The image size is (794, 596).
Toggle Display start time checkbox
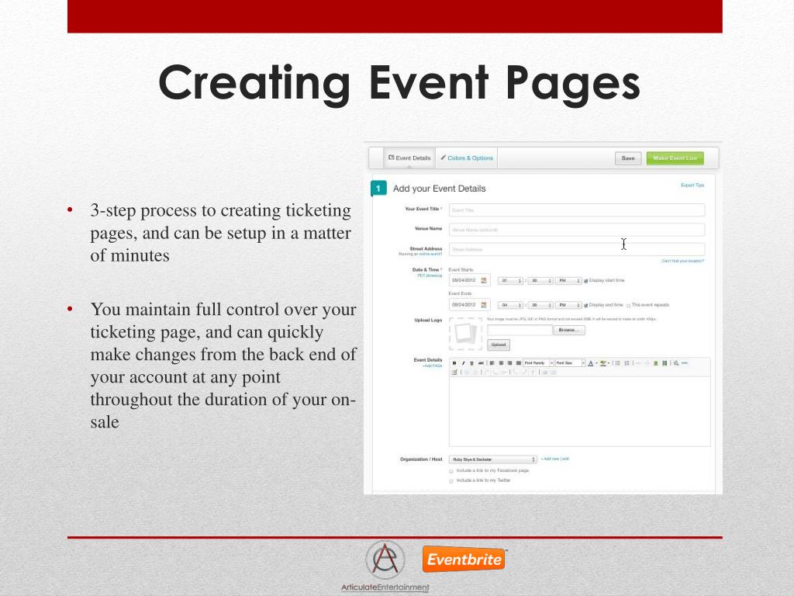(x=586, y=281)
